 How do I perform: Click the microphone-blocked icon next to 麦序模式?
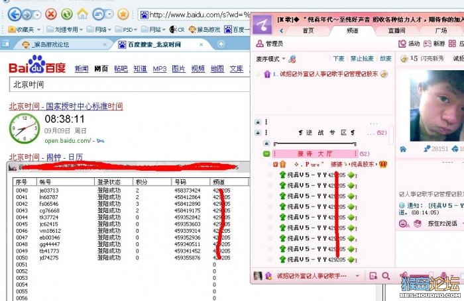292,59
